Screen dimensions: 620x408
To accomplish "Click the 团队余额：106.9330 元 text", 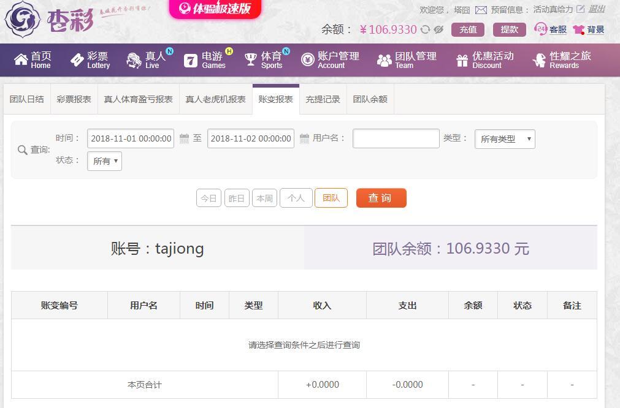I will point(450,249).
